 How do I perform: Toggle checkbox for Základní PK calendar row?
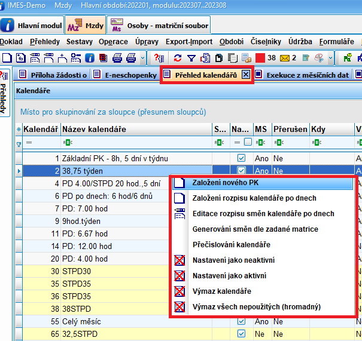click(241, 158)
